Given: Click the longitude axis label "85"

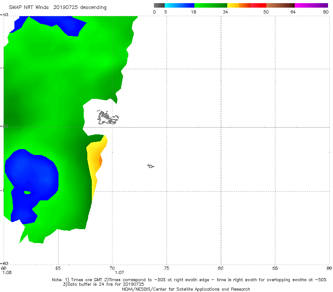Looking at the screenshot, I should (275, 269).
